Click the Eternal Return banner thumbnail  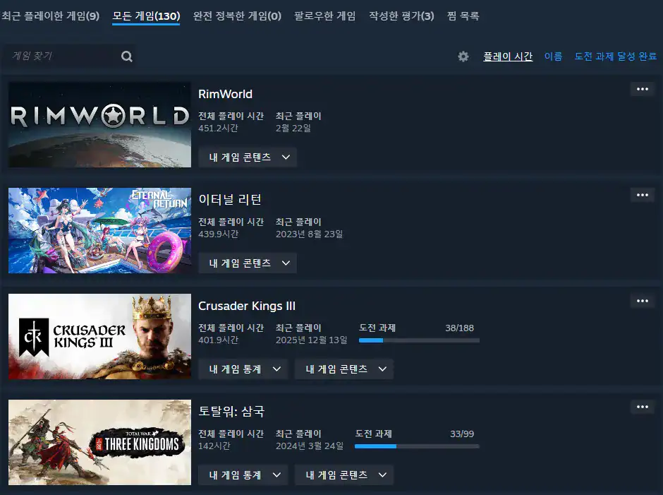(x=99, y=230)
